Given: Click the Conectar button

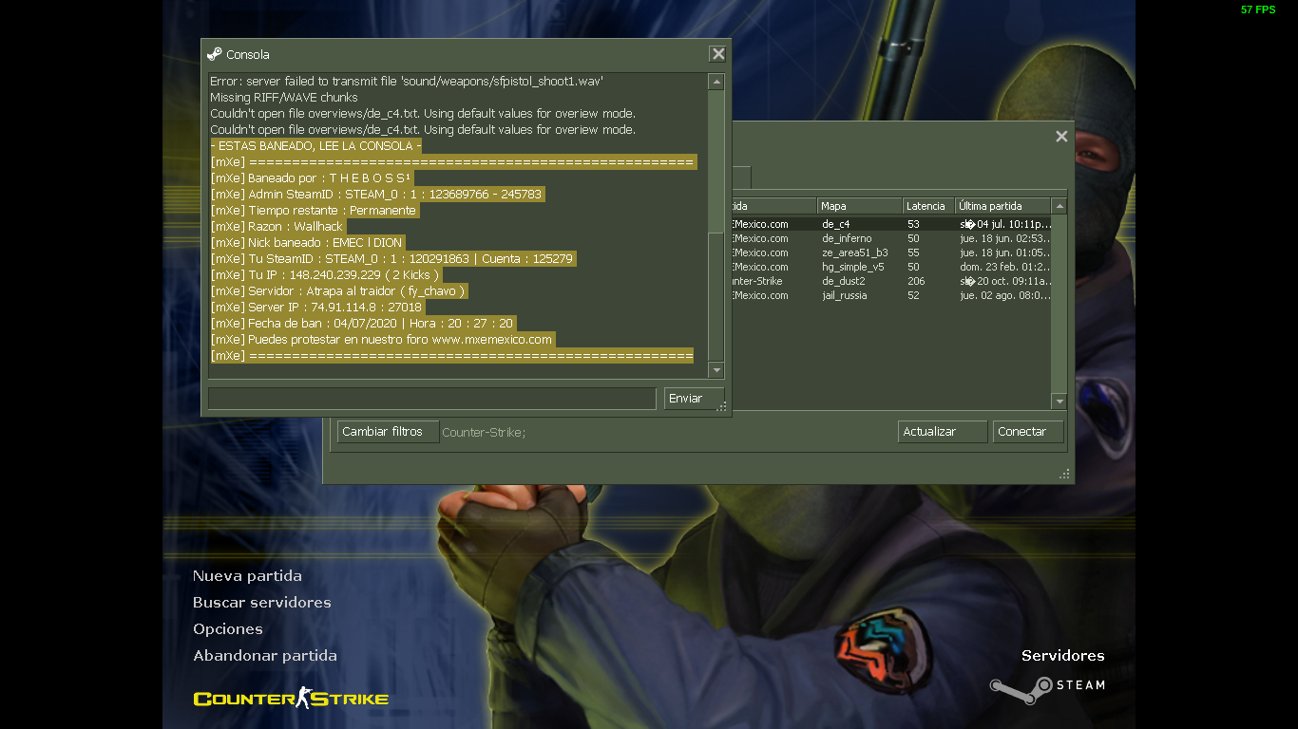Looking at the screenshot, I should [x=1028, y=432].
